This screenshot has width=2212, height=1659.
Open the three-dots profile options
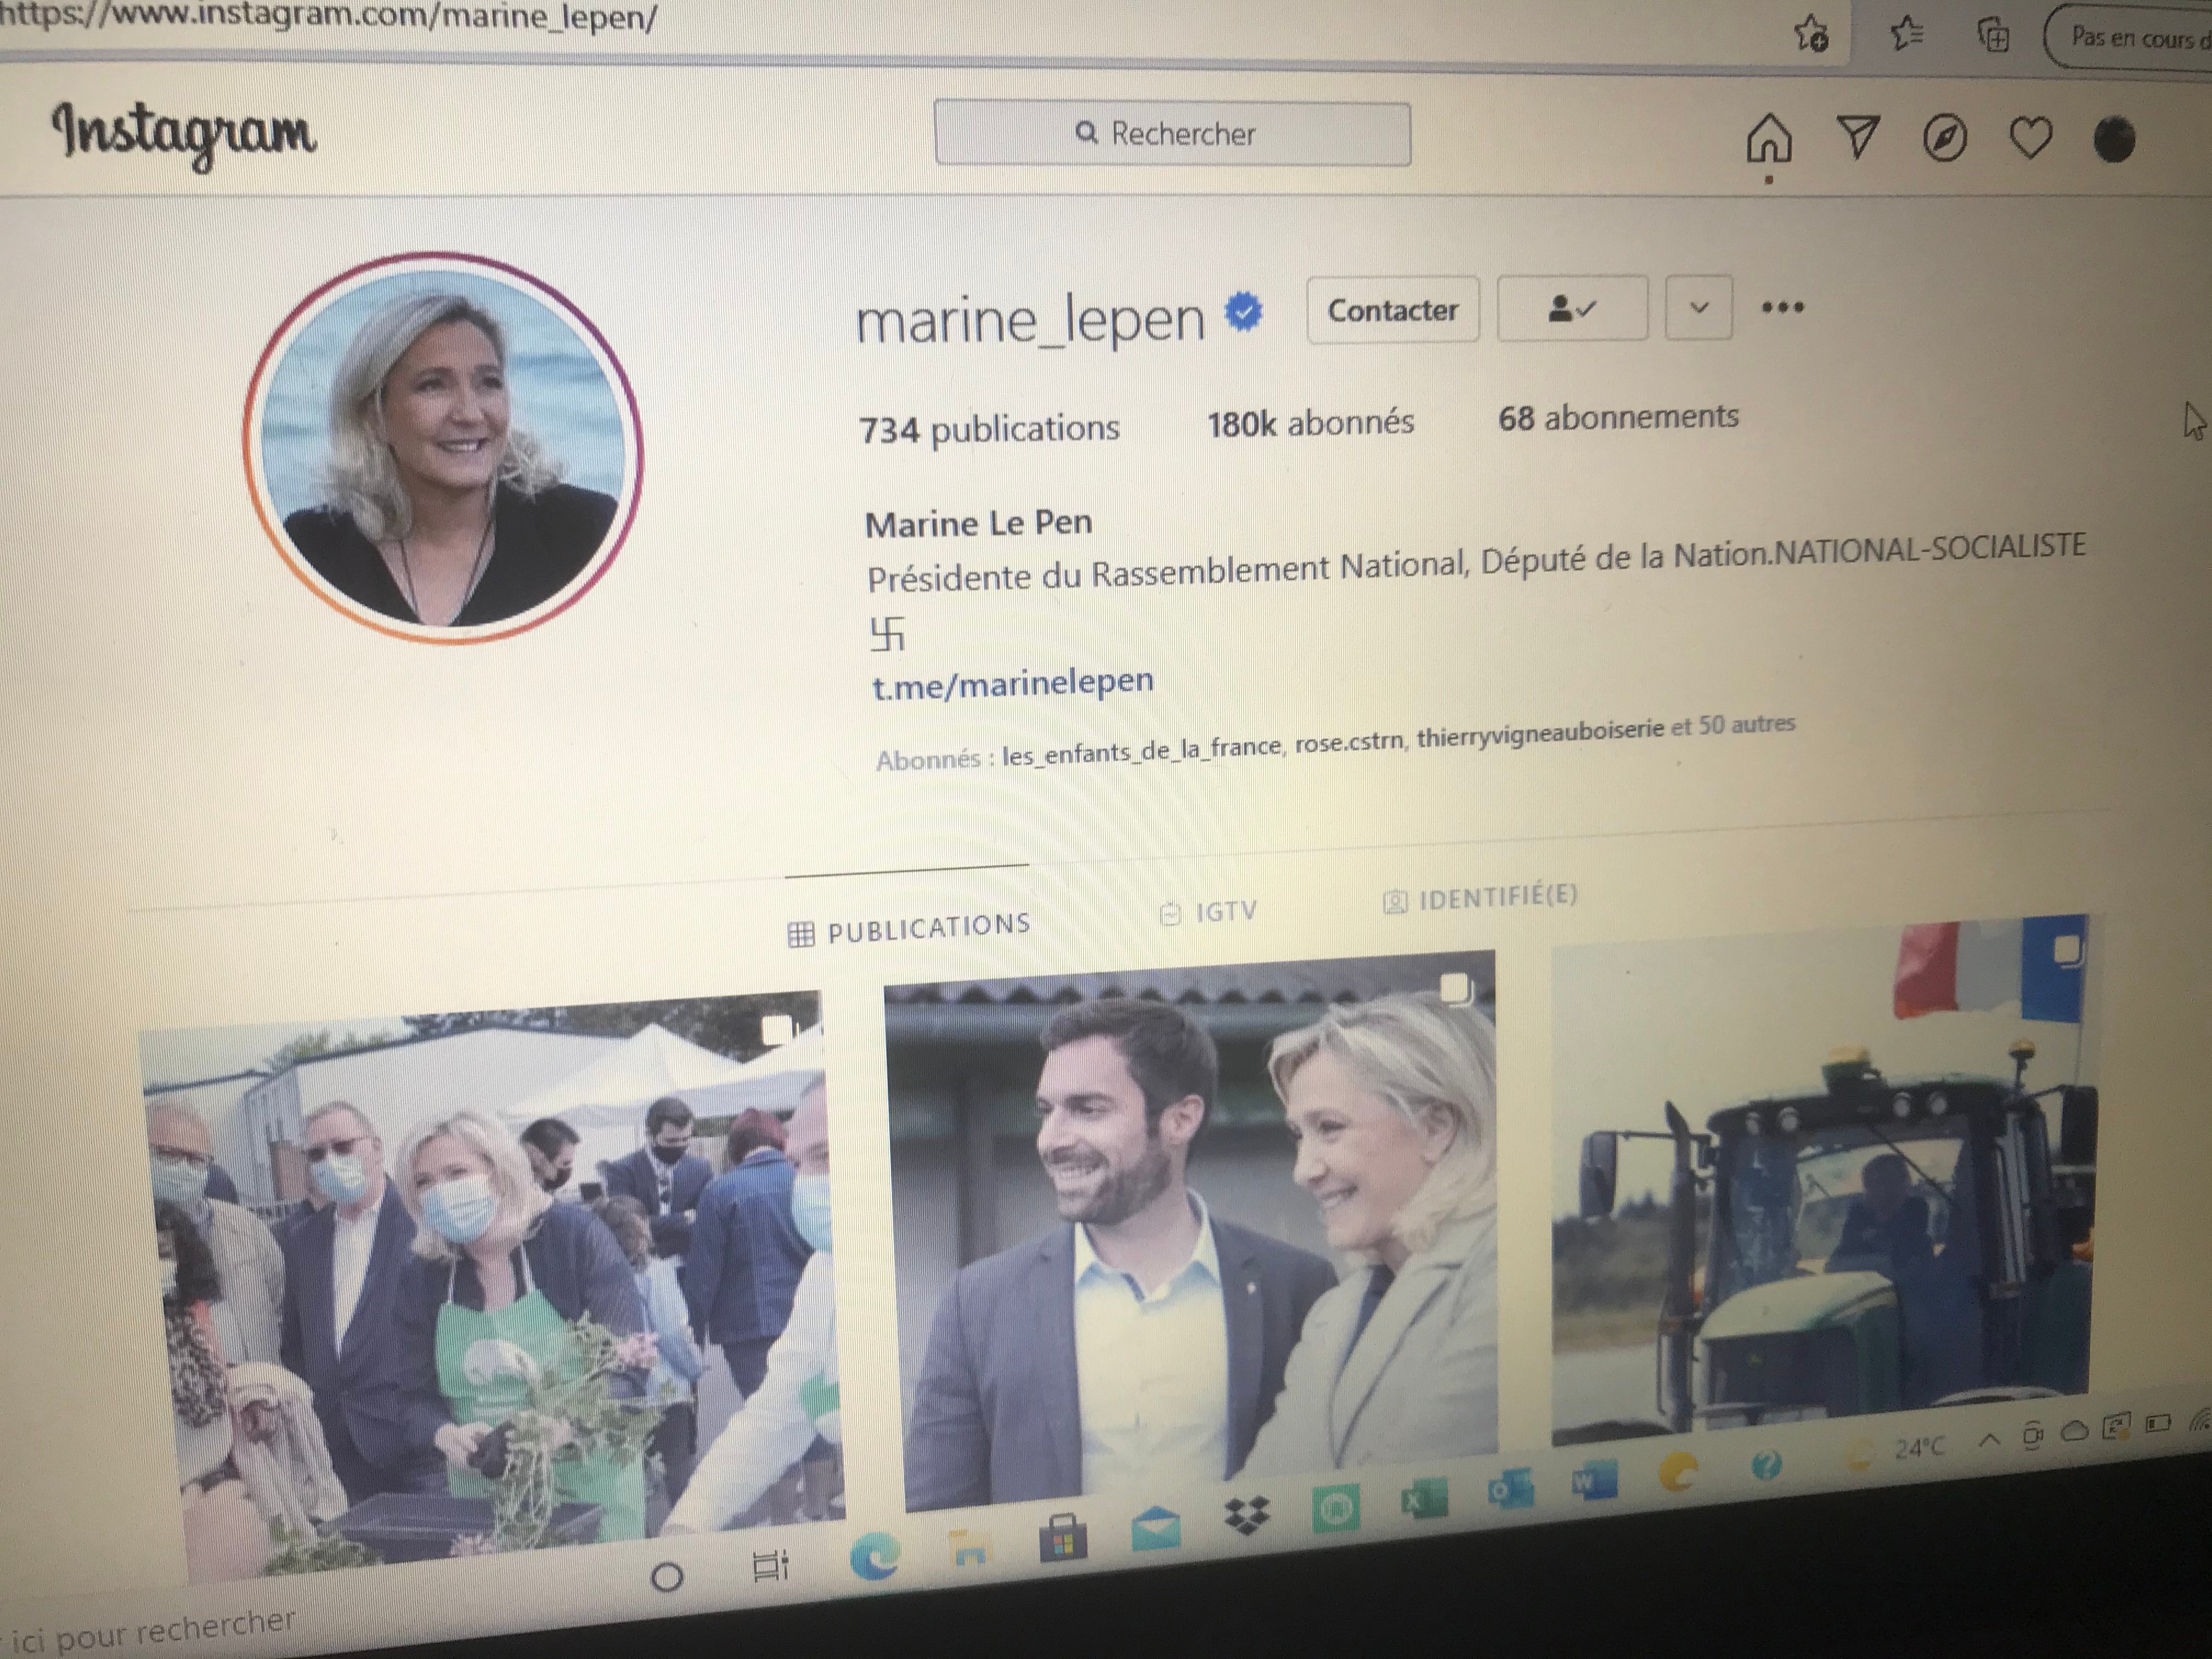[x=1783, y=307]
